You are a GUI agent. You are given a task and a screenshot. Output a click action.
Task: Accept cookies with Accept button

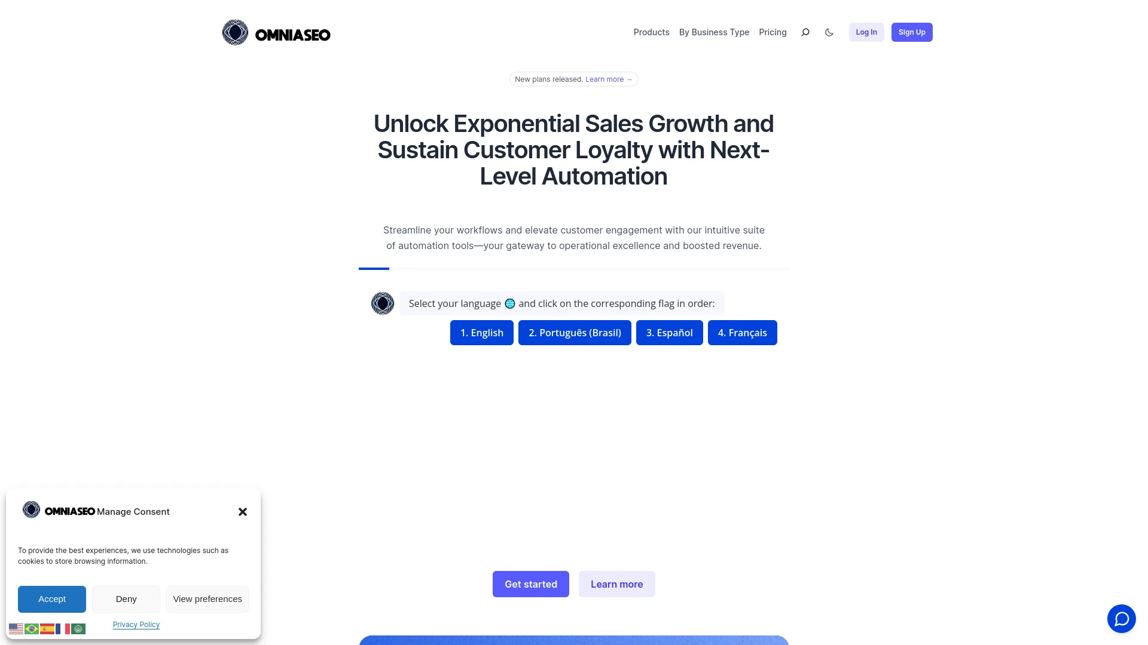[x=51, y=598]
